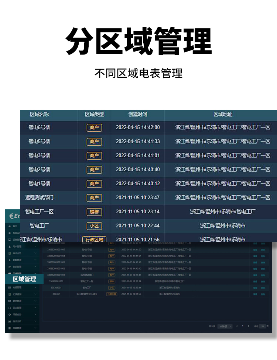The height and width of the screenshot is (360, 277).
Task: Click the 财务管理 money icon
Action: tap(10, 301)
